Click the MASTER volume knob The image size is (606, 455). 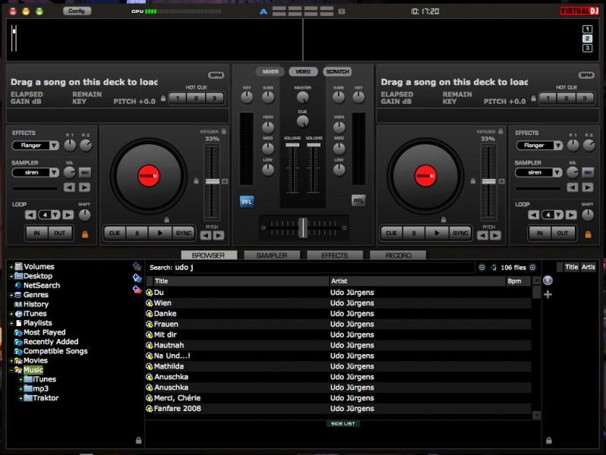(x=302, y=98)
